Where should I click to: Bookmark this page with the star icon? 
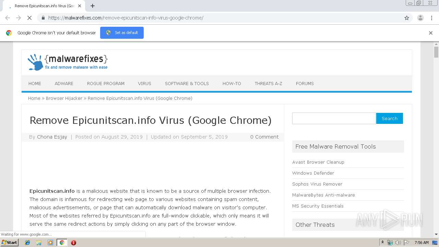[407, 18]
